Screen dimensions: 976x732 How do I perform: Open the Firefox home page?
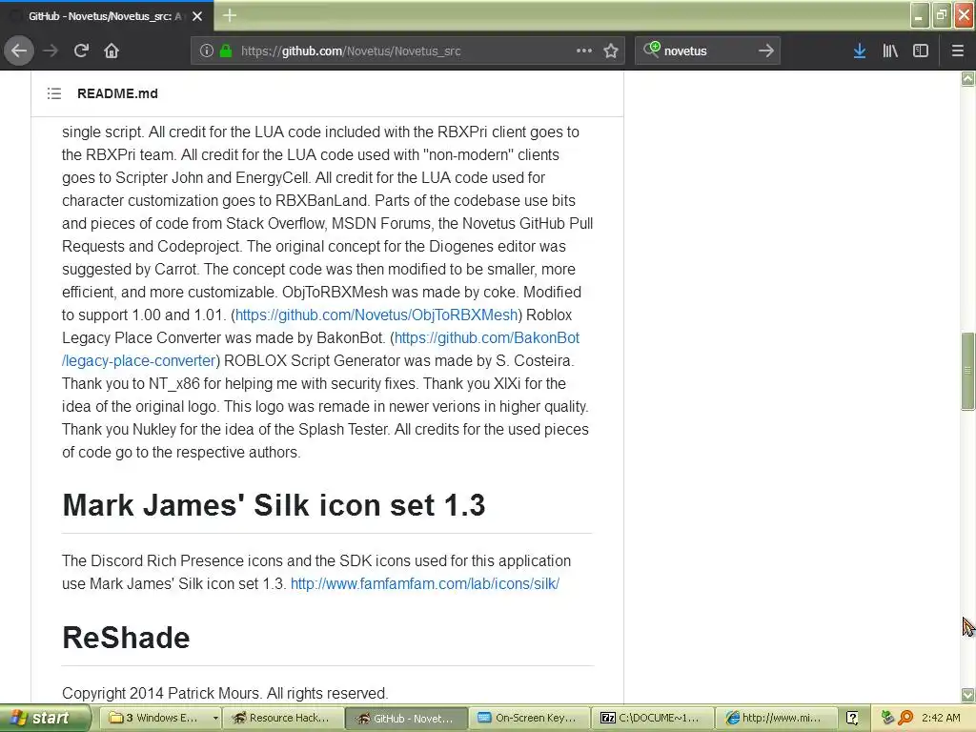(112, 51)
